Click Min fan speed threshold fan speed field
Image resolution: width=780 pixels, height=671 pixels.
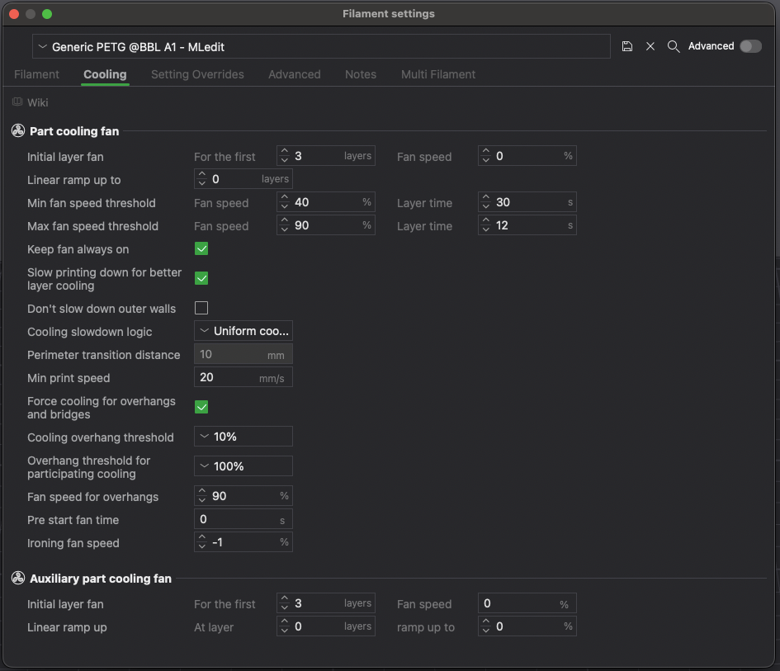326,202
